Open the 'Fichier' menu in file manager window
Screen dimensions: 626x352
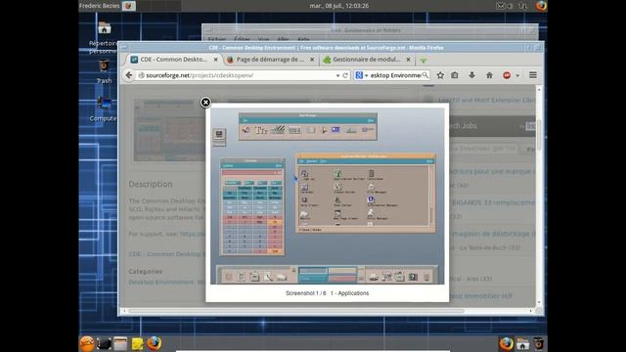pyautogui.click(x=217, y=39)
